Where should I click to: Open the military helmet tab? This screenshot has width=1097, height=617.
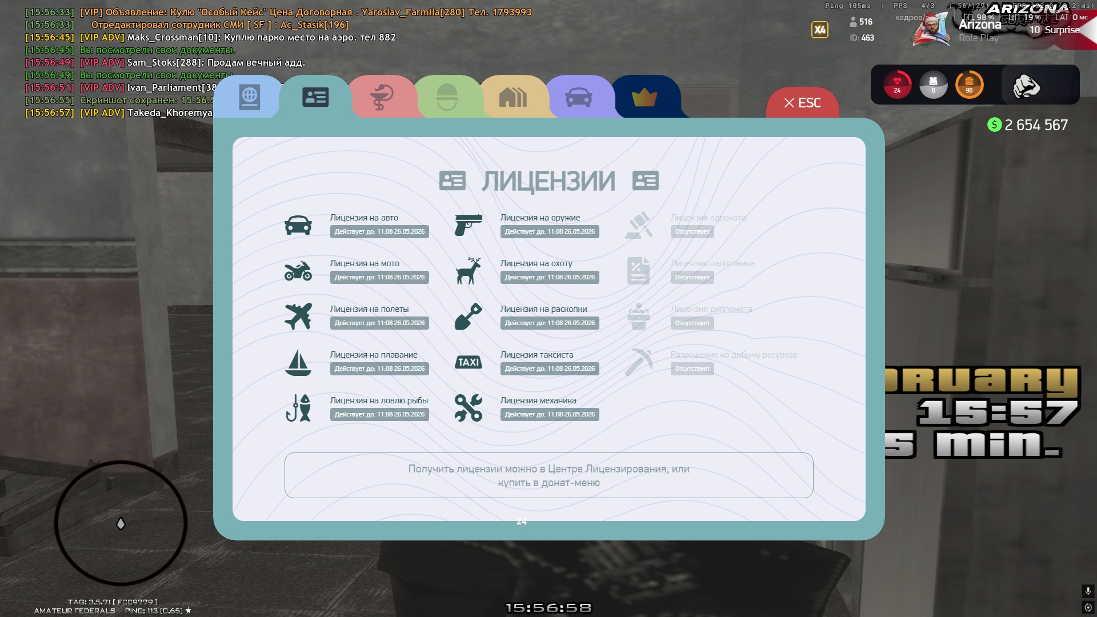[x=447, y=97]
